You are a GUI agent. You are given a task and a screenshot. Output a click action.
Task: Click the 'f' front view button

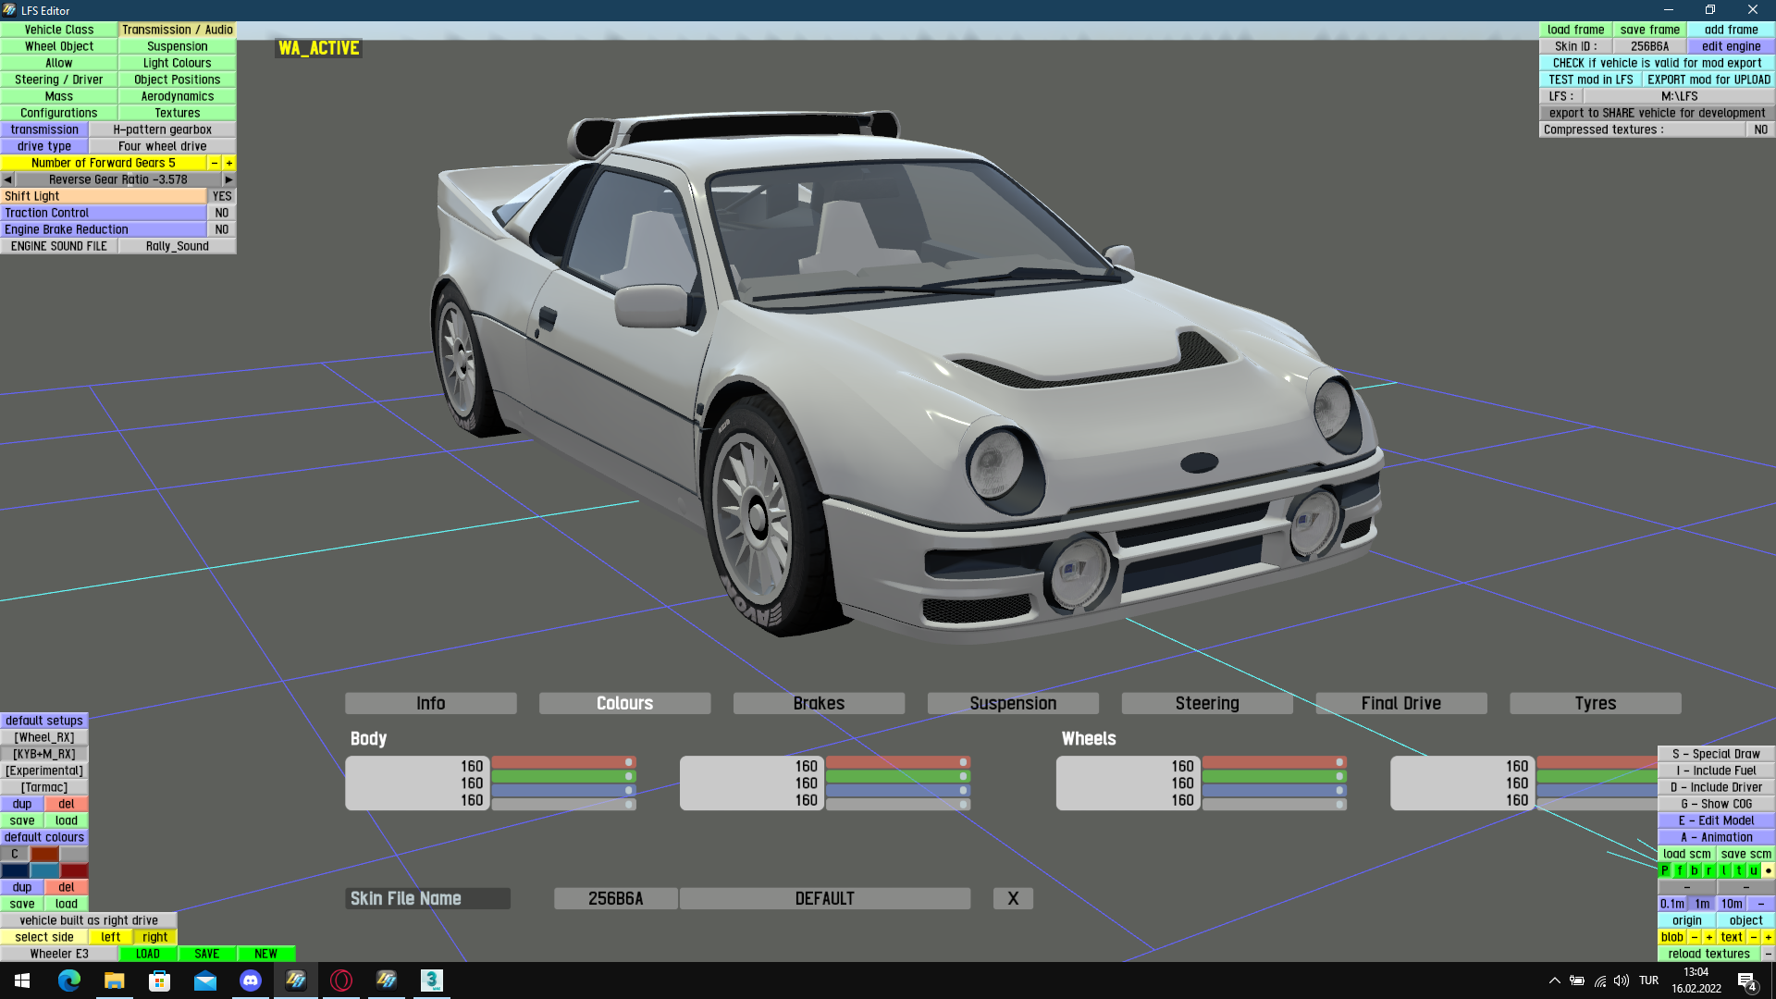[x=1680, y=870]
